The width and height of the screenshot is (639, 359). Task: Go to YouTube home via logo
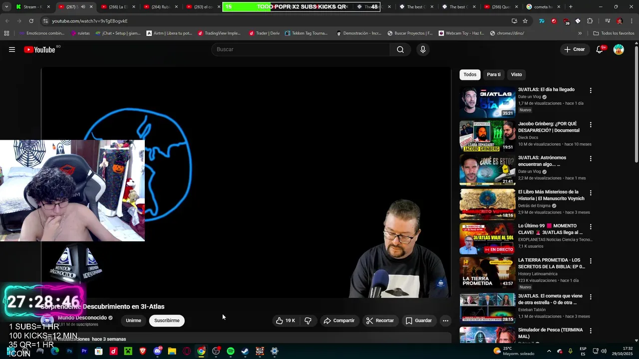tap(39, 49)
